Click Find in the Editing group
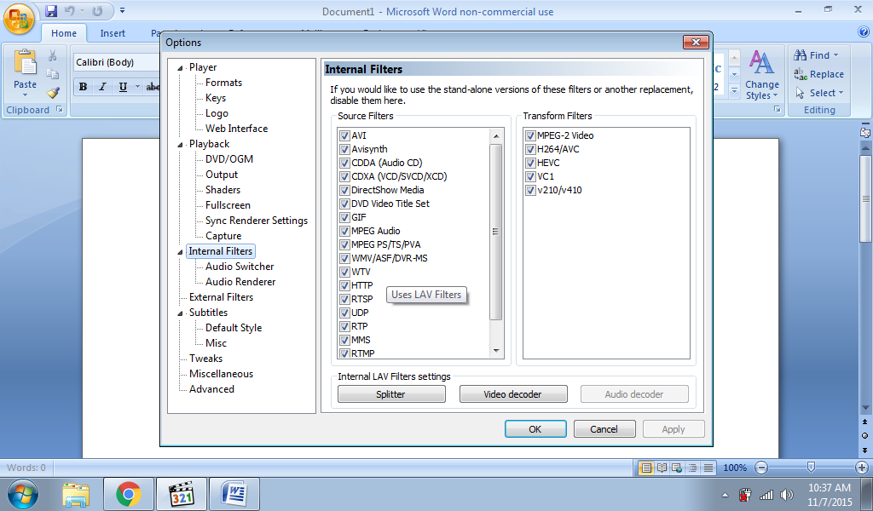This screenshot has width=873, height=511. pyautogui.click(x=816, y=55)
